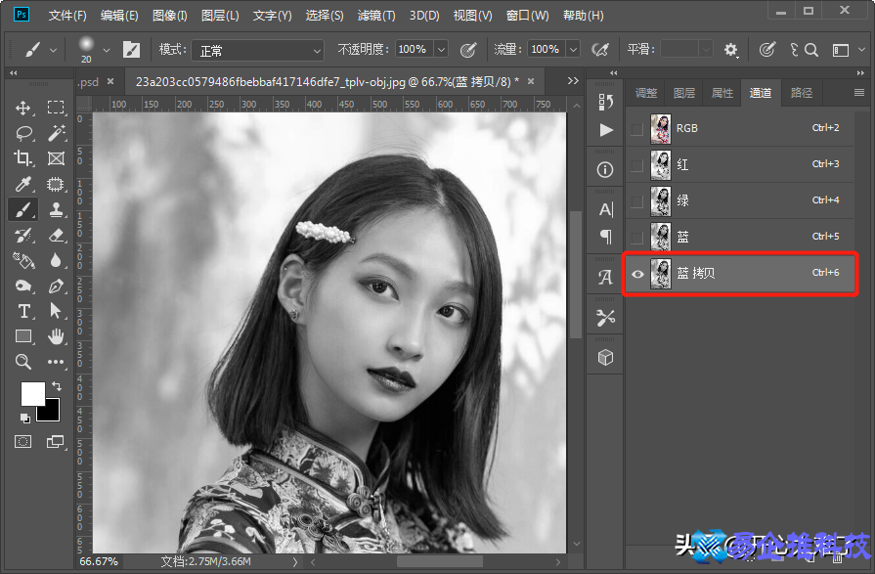
Task: Select the Clone Stamp tool
Action: point(56,209)
